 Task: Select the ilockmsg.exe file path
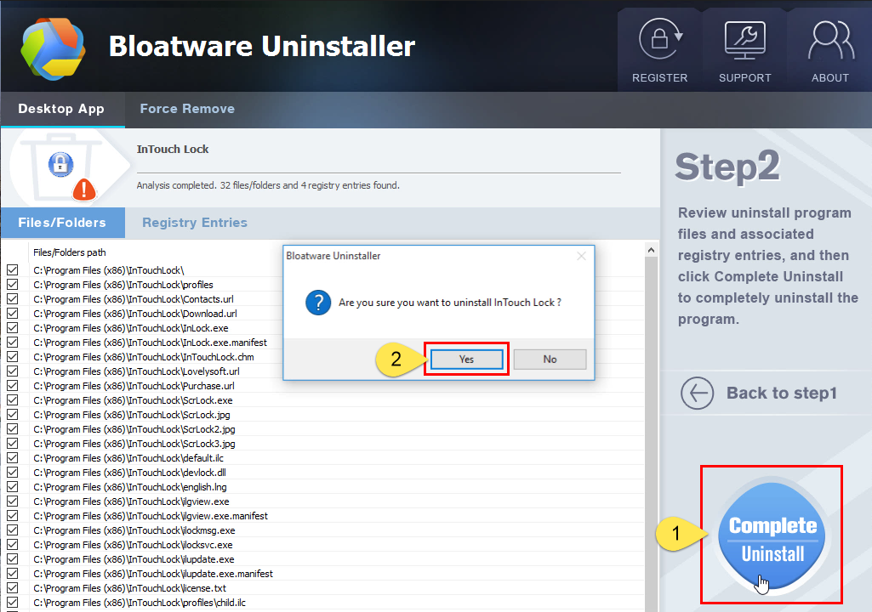click(134, 530)
